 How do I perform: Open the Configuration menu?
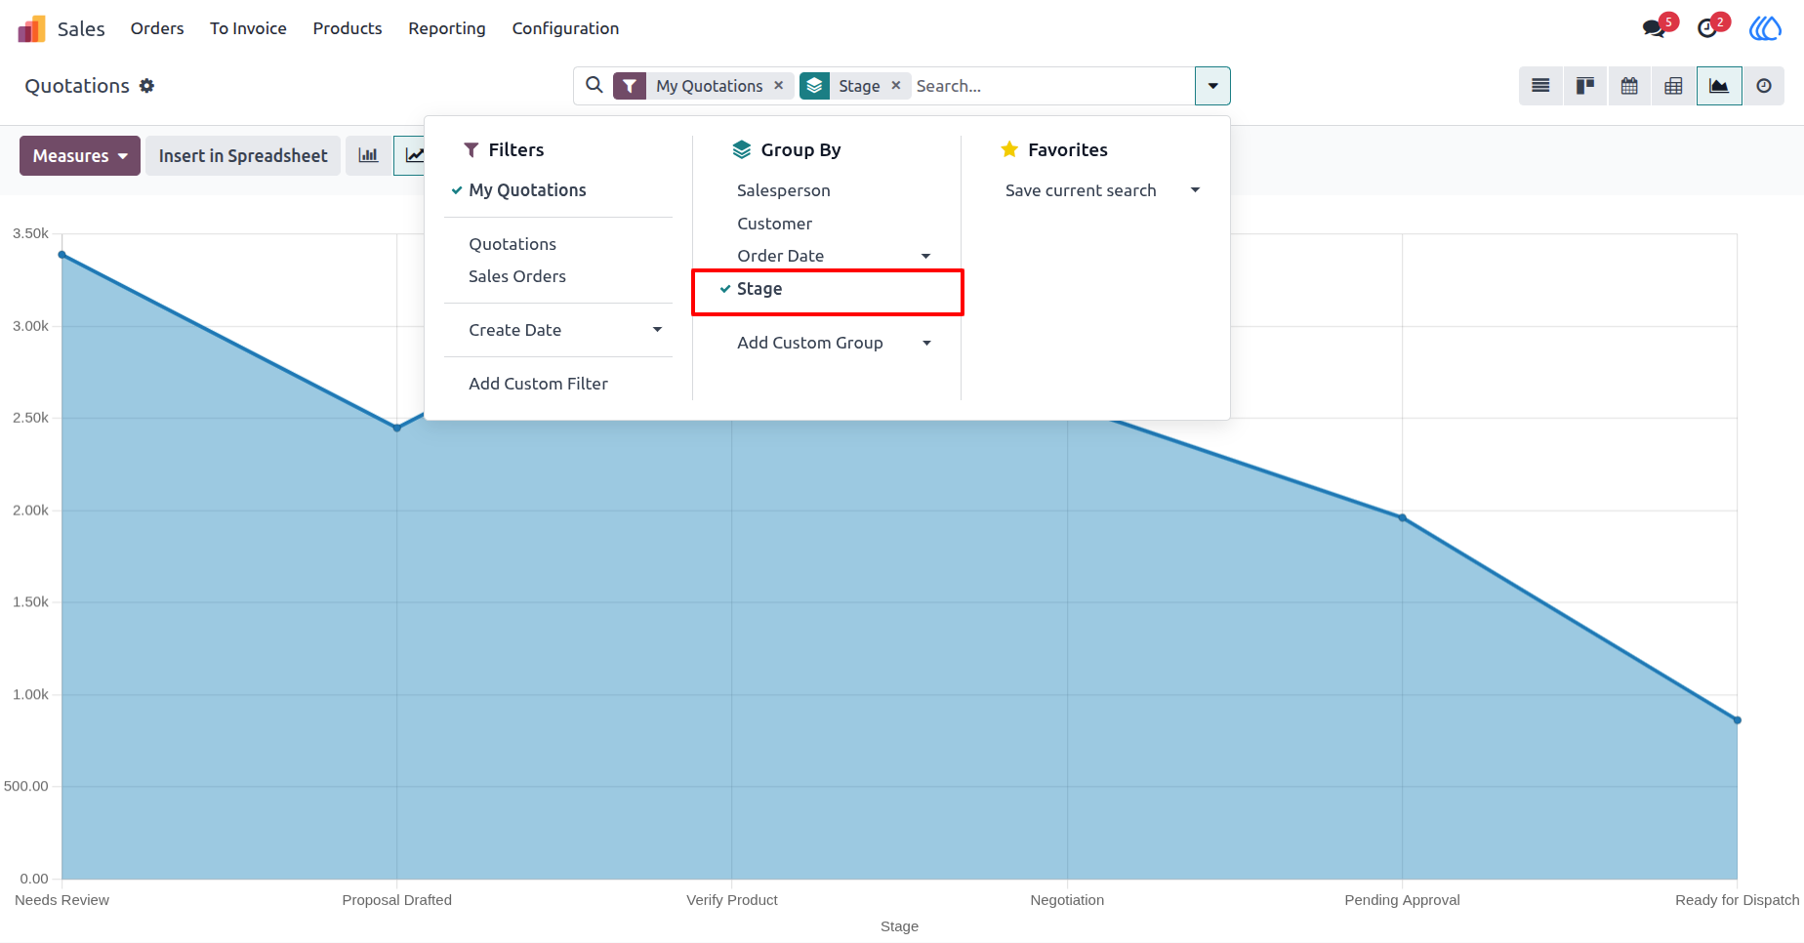coord(565,28)
